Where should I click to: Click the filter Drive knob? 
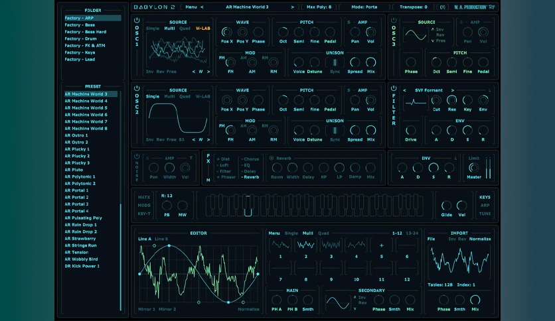point(410,131)
